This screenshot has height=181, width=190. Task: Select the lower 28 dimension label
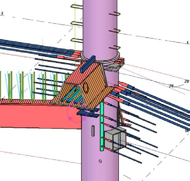pyautogui.click(x=171, y=86)
